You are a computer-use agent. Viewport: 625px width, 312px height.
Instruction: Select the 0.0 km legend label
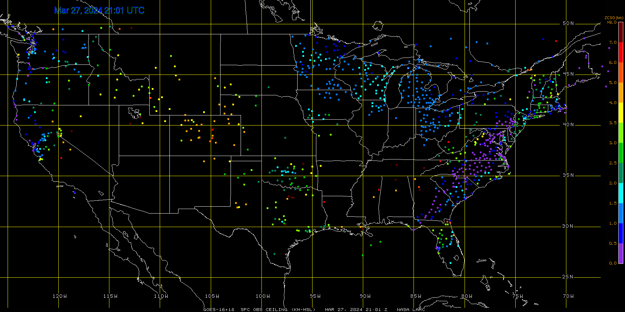click(613, 263)
